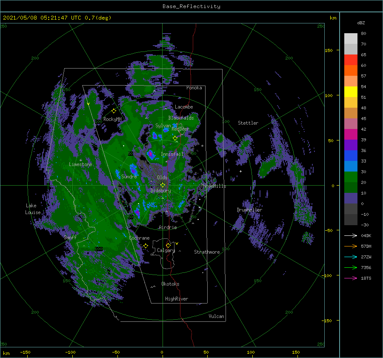Click the Sylvan label

(x=163, y=126)
